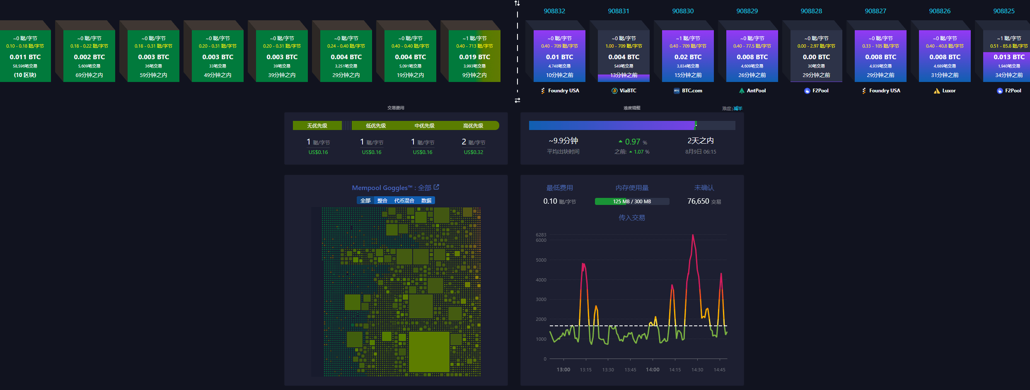The width and height of the screenshot is (1030, 390).
Task: Open the mined block from 26分钟之前
Action: [x=752, y=56]
